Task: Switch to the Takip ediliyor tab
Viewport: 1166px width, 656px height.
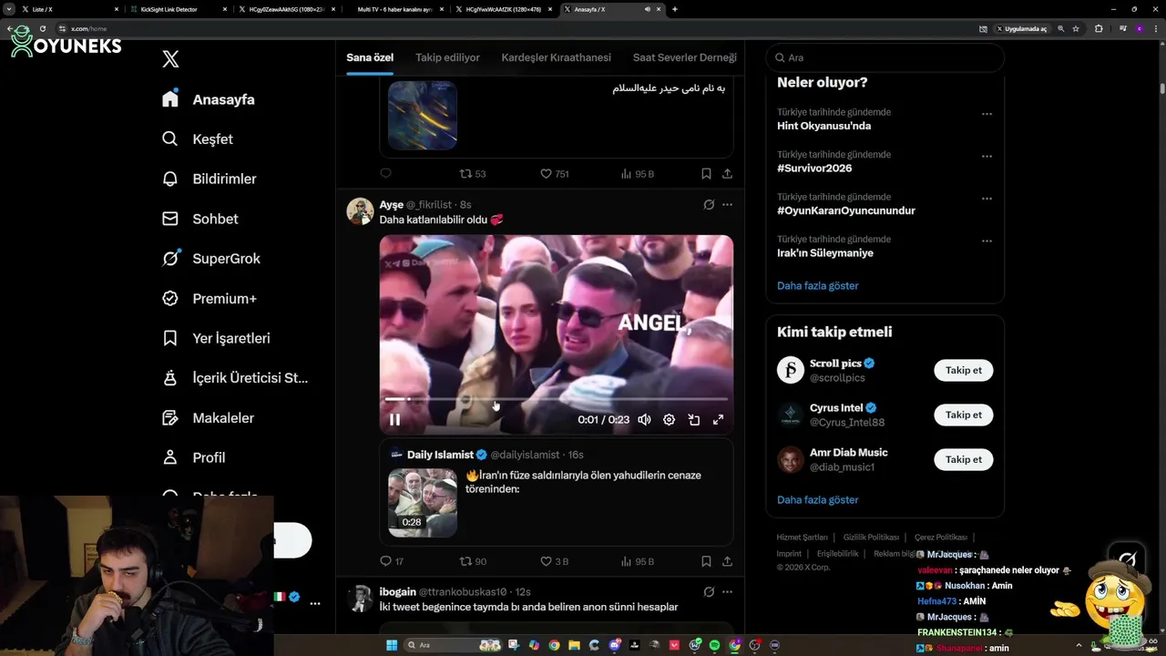Action: coord(447,57)
